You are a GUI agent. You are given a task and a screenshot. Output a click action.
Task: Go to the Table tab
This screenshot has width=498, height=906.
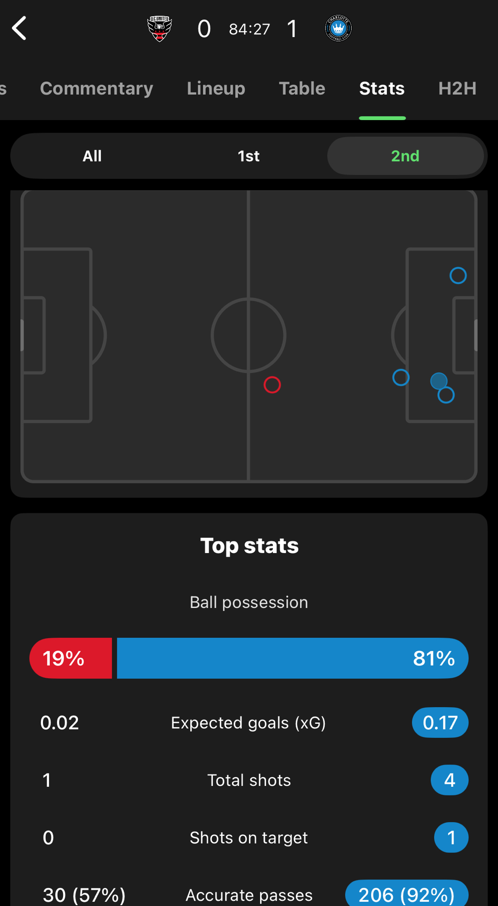[x=302, y=88]
